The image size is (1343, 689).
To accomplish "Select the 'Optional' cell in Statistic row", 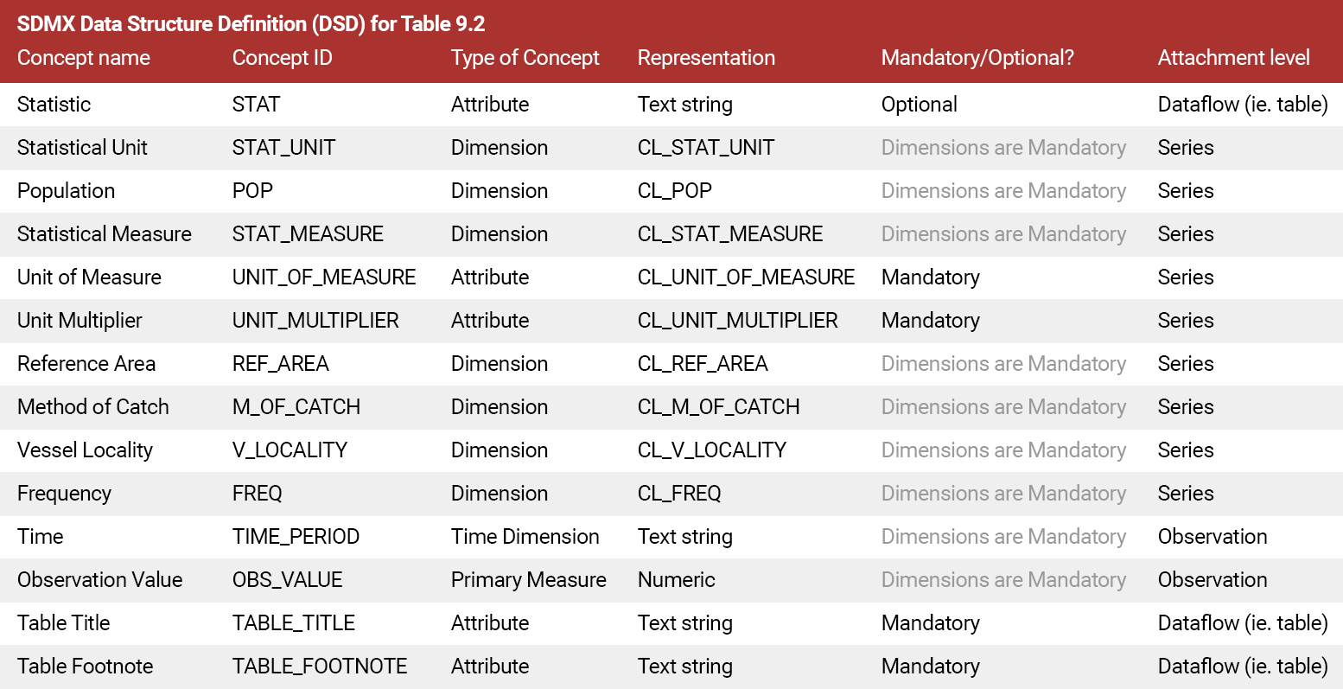I will coord(919,105).
